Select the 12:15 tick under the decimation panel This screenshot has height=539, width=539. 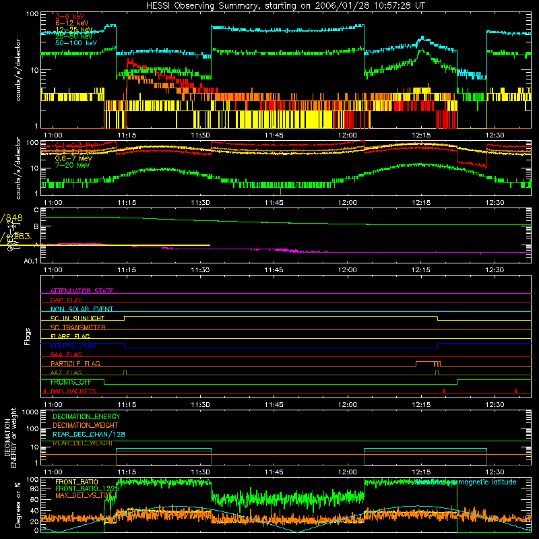coord(421,472)
